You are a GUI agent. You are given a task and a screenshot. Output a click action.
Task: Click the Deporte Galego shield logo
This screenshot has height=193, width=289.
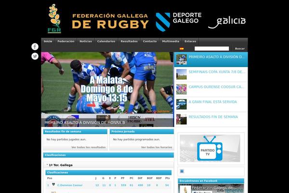coord(163,22)
